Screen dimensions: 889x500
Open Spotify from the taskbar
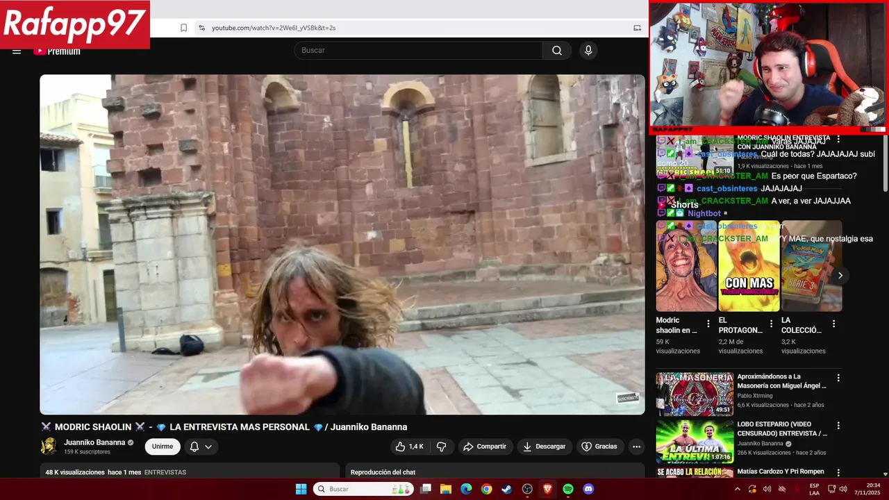click(x=567, y=489)
